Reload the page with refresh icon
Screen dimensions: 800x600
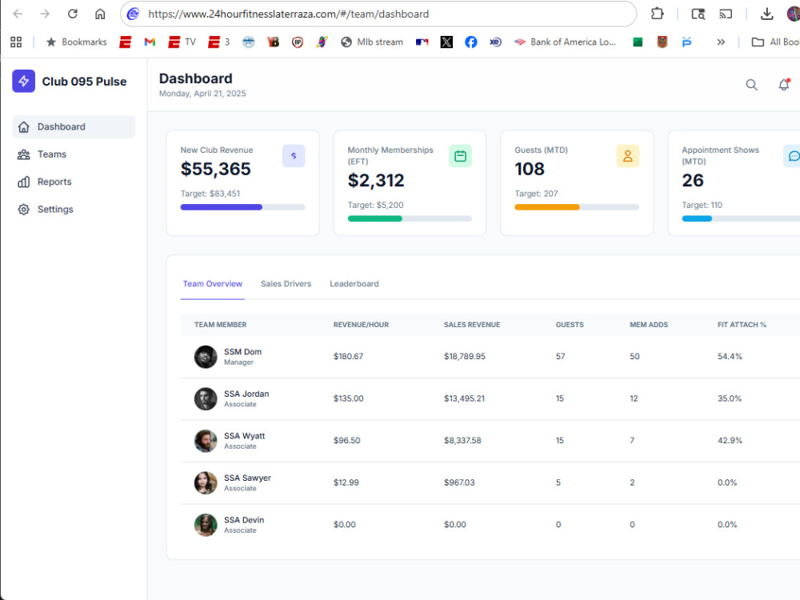[73, 14]
